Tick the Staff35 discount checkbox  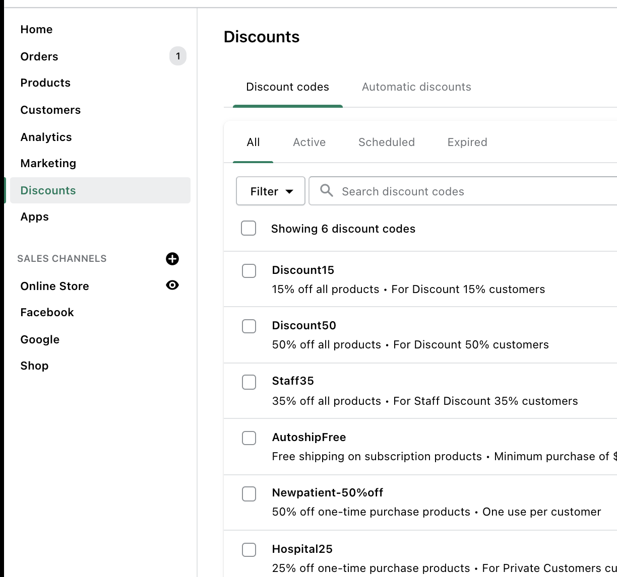[x=249, y=382]
